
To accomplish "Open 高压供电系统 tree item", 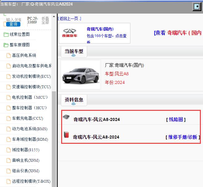I will click(24, 55).
